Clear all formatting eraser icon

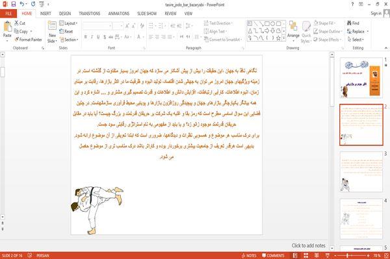pos(142,26)
